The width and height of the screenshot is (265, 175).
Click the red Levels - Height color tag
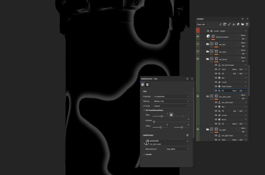pyautogui.click(x=198, y=31)
